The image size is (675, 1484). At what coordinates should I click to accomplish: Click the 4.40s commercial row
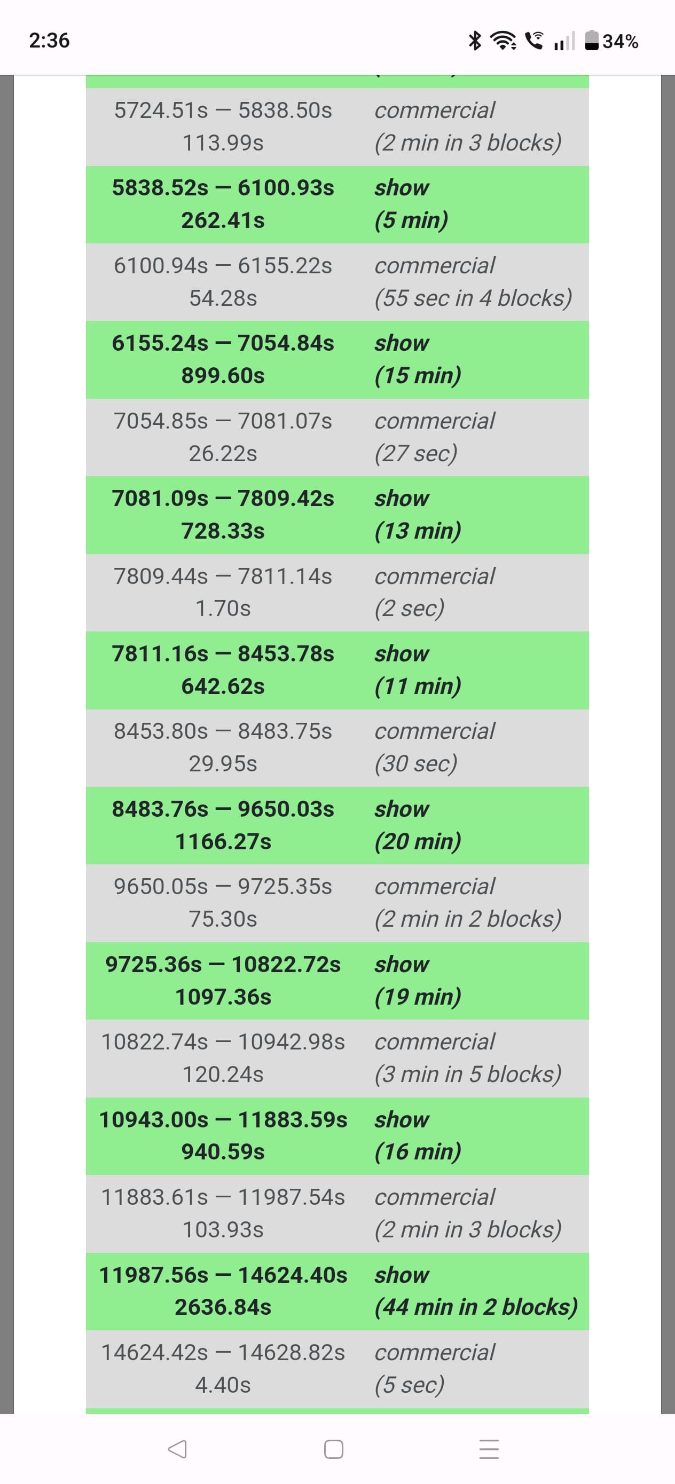click(x=337, y=1369)
